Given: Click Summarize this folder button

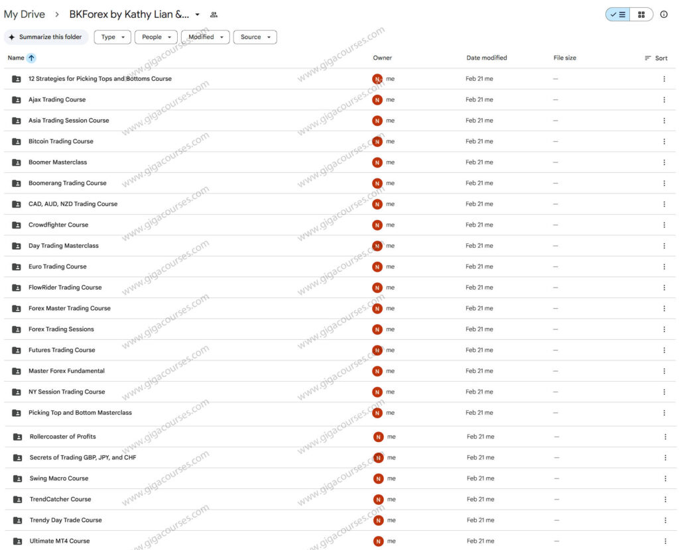Looking at the screenshot, I should click(45, 37).
